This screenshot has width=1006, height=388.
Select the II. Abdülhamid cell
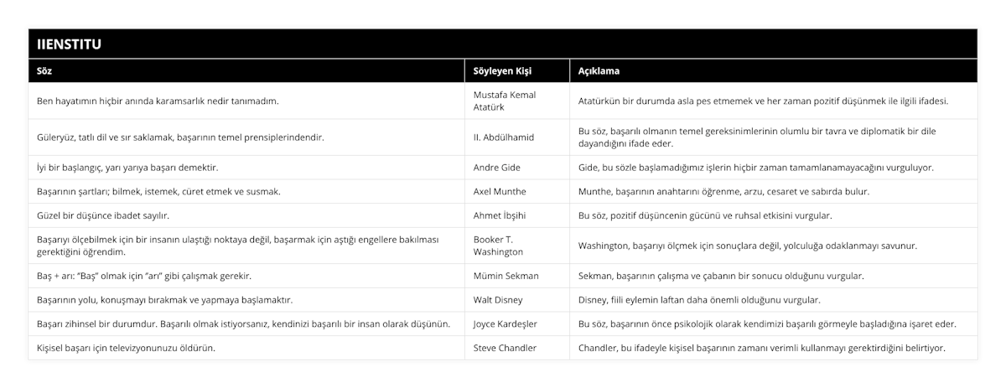tap(503, 137)
